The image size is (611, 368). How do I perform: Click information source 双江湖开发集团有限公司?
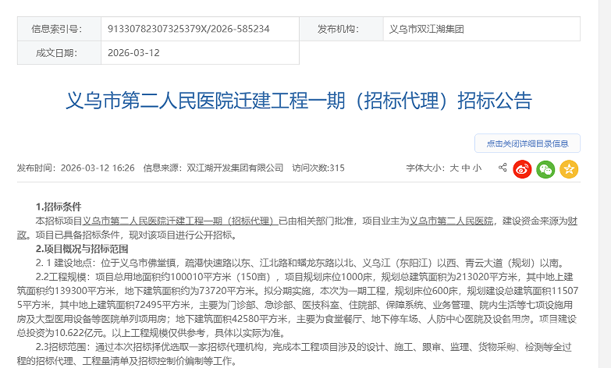tap(235, 168)
